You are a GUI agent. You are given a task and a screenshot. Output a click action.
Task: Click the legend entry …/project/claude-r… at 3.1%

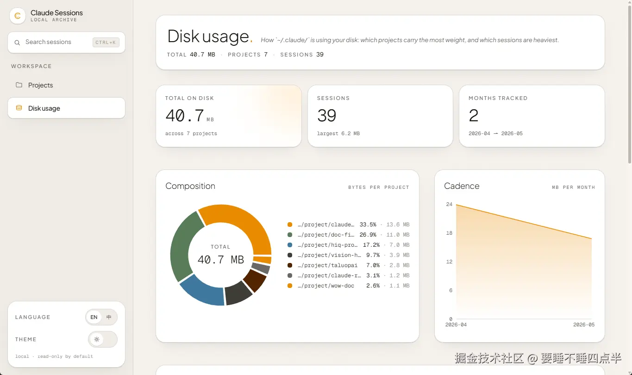348,275
